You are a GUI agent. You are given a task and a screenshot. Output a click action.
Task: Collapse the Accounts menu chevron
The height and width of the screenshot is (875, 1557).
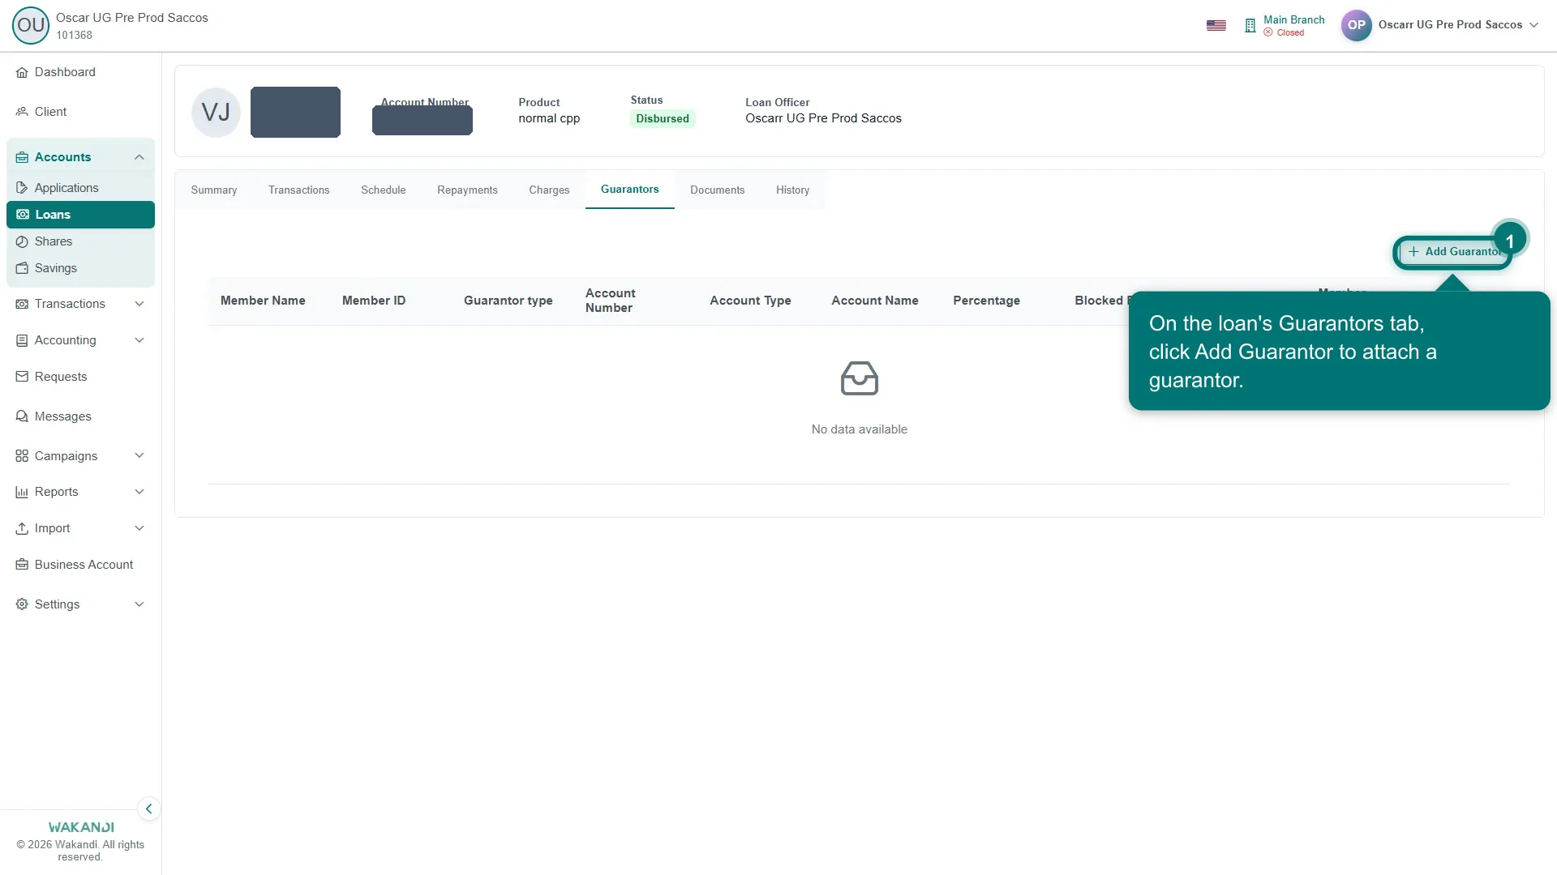pos(139,157)
